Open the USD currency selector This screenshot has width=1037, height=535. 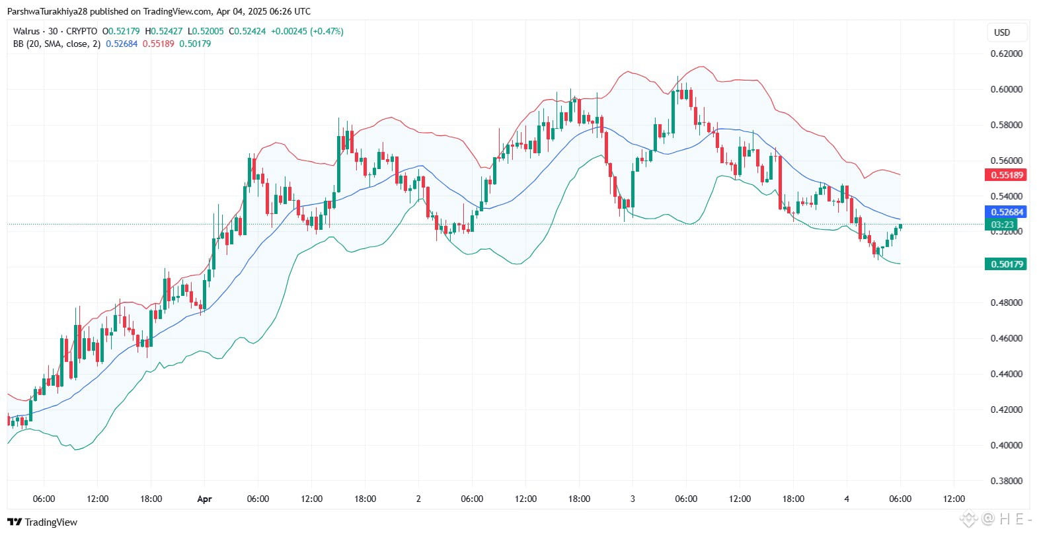click(x=1002, y=32)
